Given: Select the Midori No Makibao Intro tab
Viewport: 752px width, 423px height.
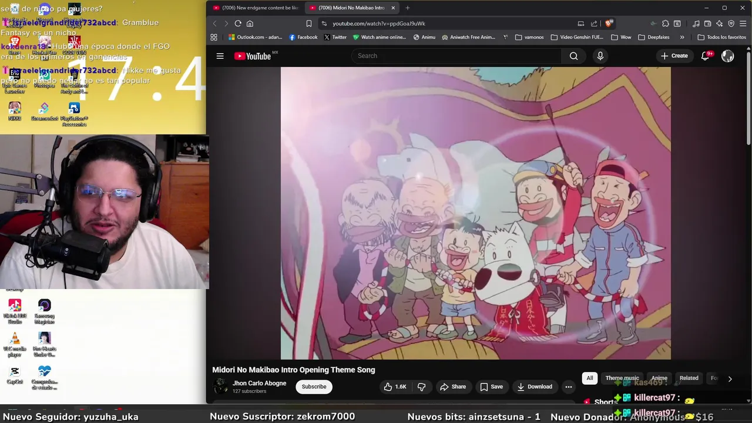Looking at the screenshot, I should [351, 8].
